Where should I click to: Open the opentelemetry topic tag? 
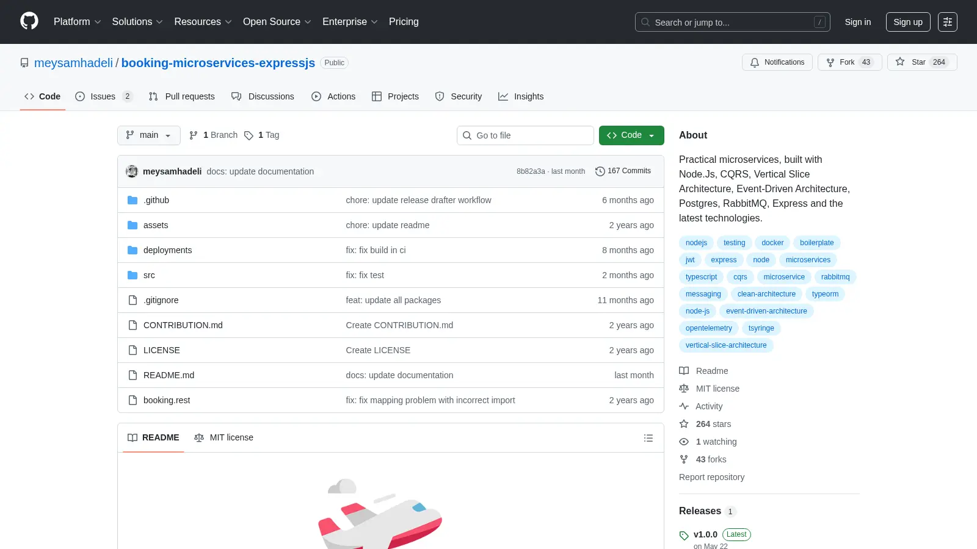point(708,328)
